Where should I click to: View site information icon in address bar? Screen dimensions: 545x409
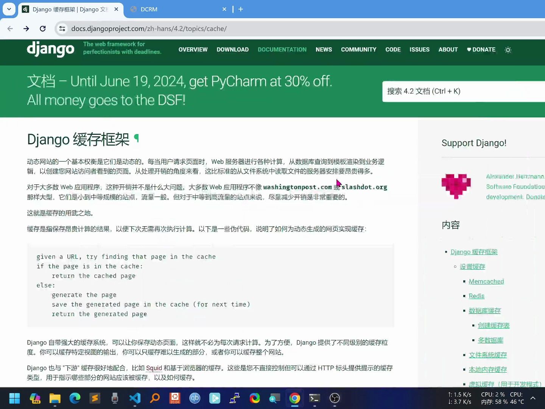[62, 29]
